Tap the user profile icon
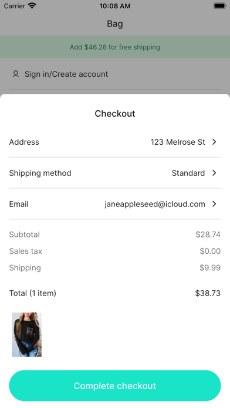This screenshot has width=230, height=408. (16, 74)
